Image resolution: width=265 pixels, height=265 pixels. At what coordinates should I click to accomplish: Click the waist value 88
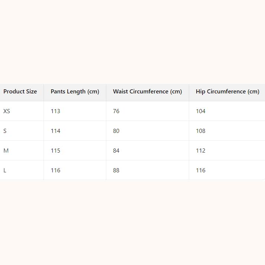coord(116,170)
